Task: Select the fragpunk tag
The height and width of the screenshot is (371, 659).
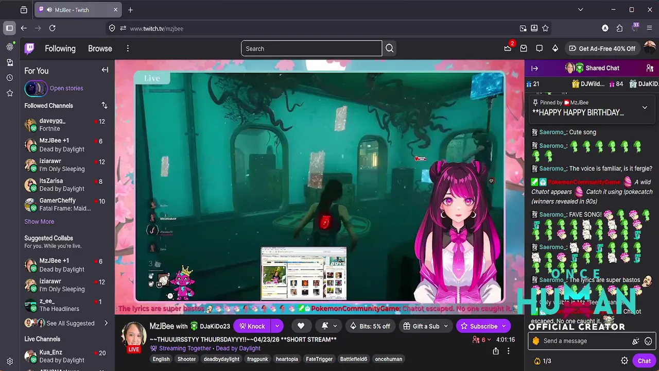Action: (257, 359)
